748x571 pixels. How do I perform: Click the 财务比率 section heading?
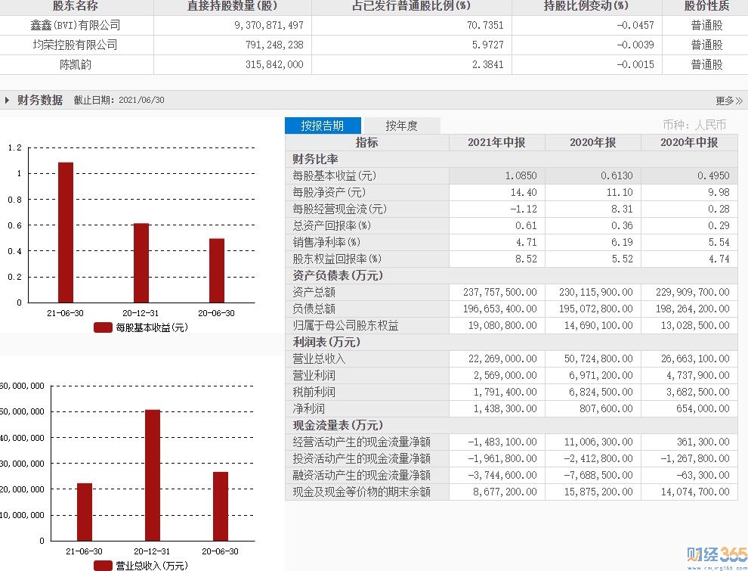pos(315,159)
